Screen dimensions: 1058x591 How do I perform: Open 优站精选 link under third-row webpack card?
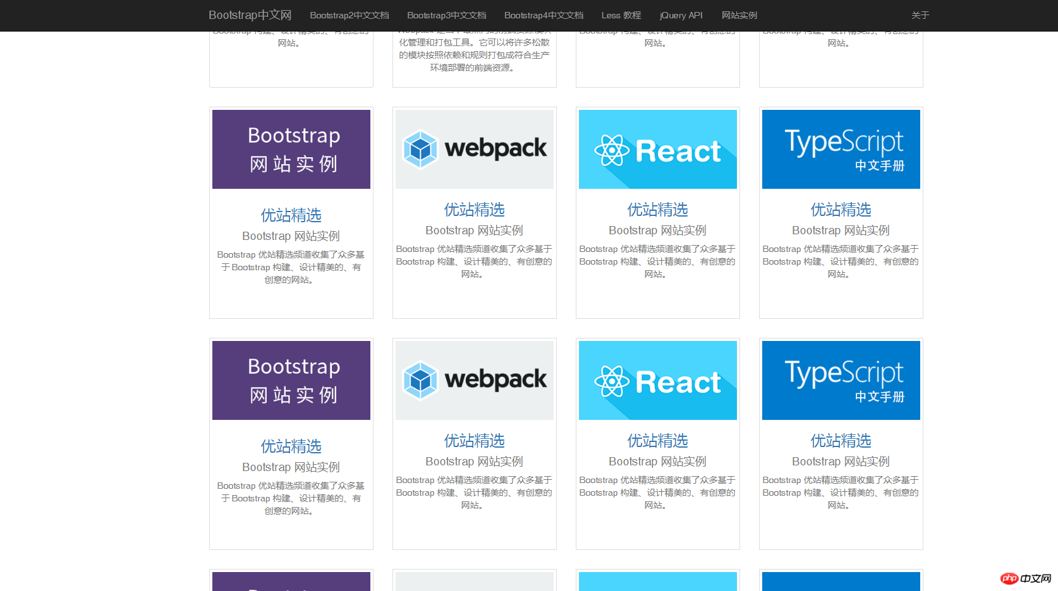pos(475,441)
